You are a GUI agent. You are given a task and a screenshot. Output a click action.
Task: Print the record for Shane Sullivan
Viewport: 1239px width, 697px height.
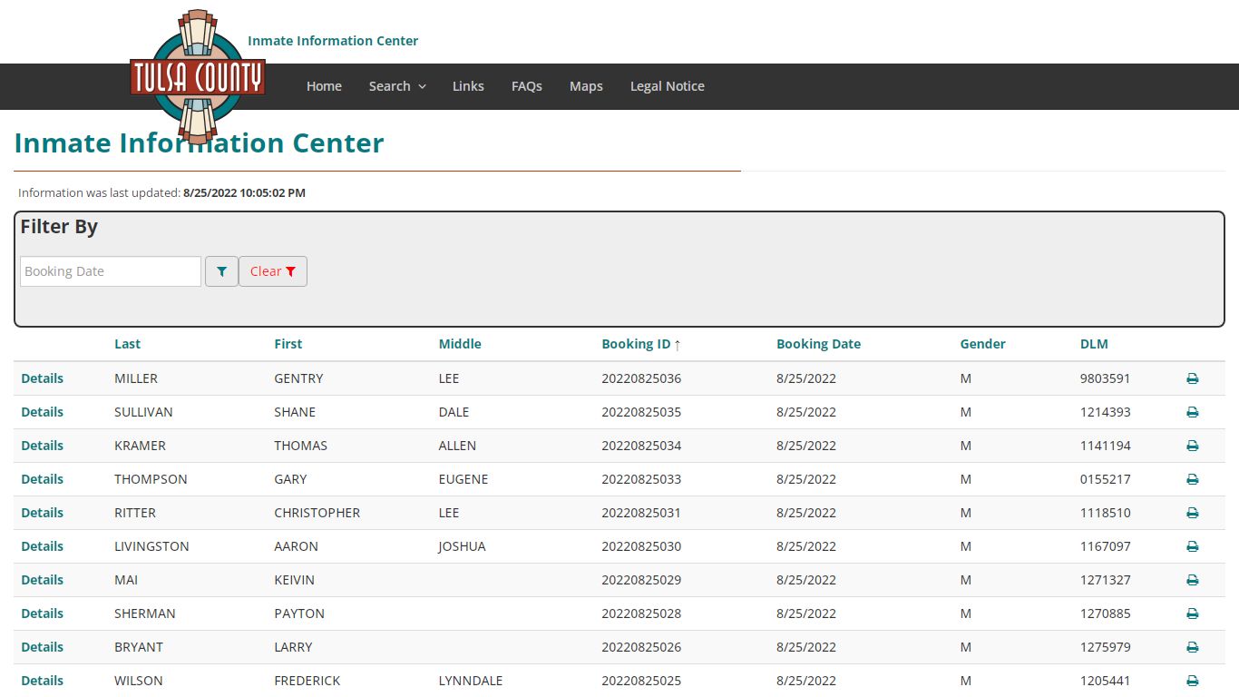tap(1192, 412)
